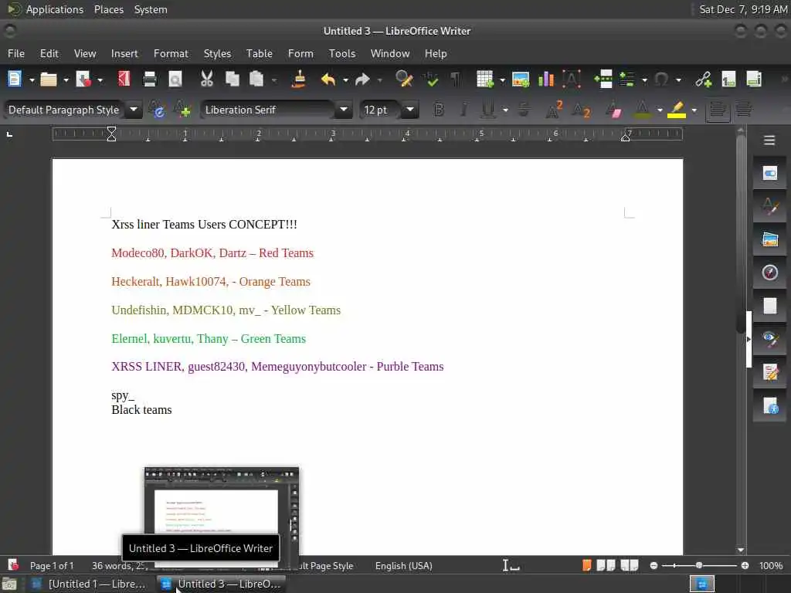
Task: Expand the 12 pt font size dropdown
Action: (x=410, y=110)
